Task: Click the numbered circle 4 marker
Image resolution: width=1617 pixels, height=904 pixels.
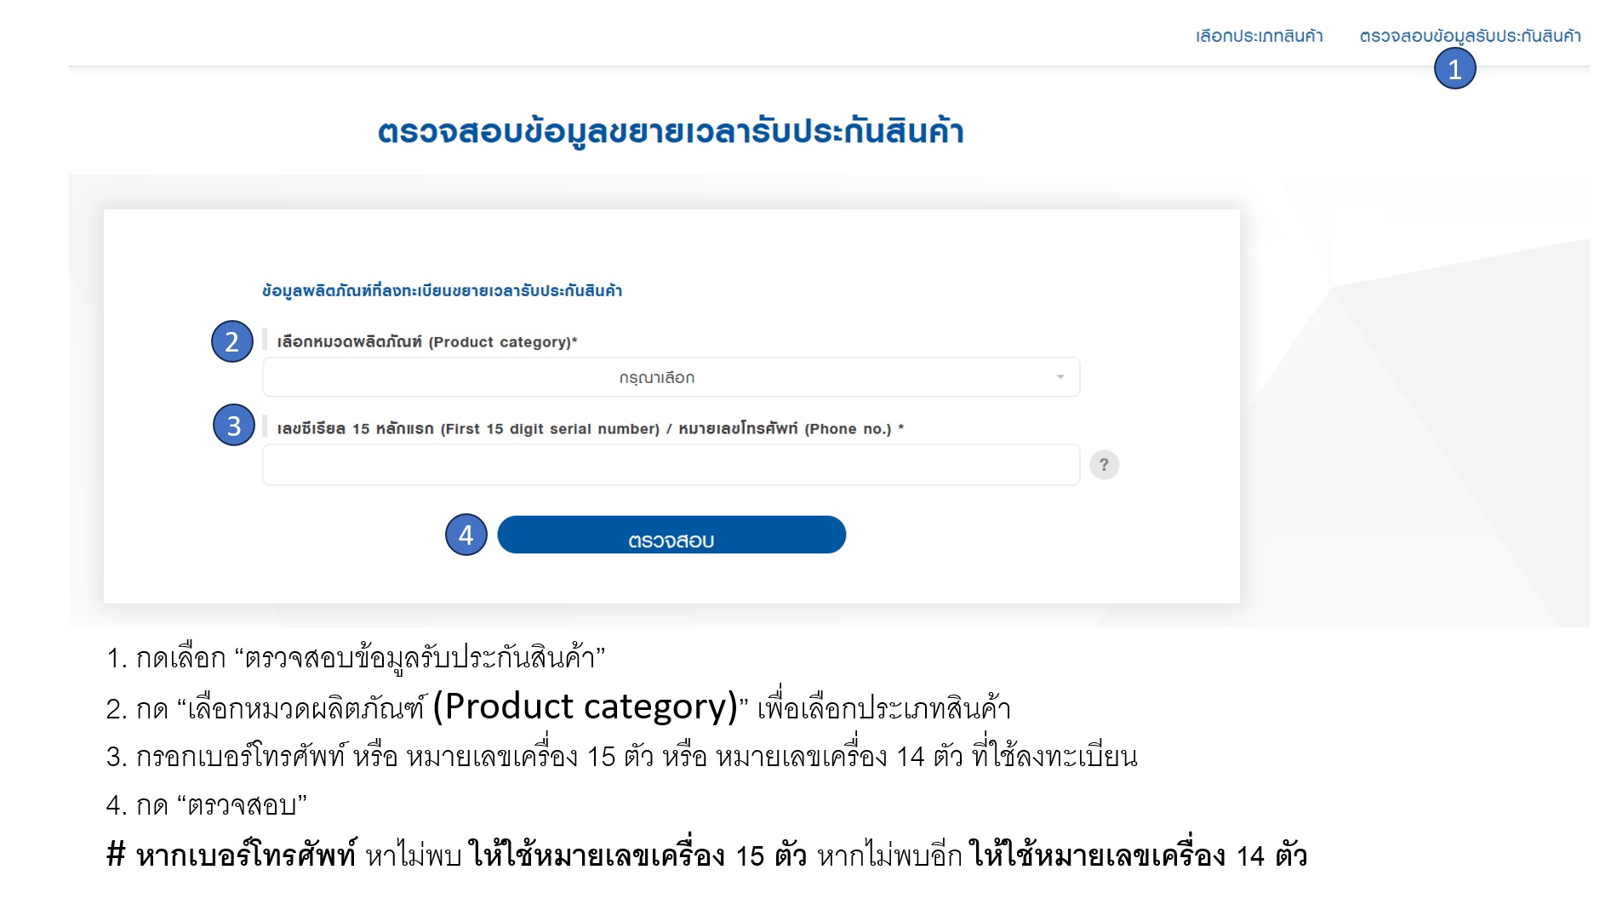Action: (466, 535)
